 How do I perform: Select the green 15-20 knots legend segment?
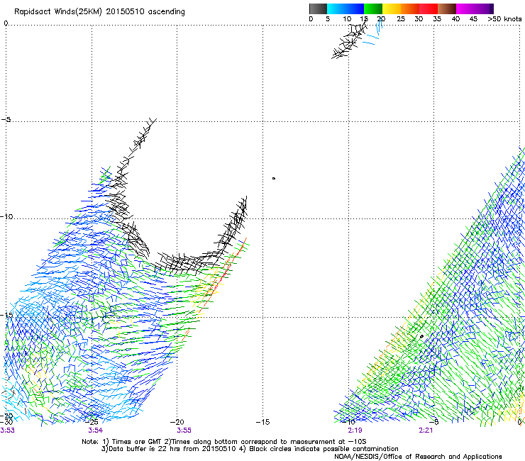click(373, 9)
